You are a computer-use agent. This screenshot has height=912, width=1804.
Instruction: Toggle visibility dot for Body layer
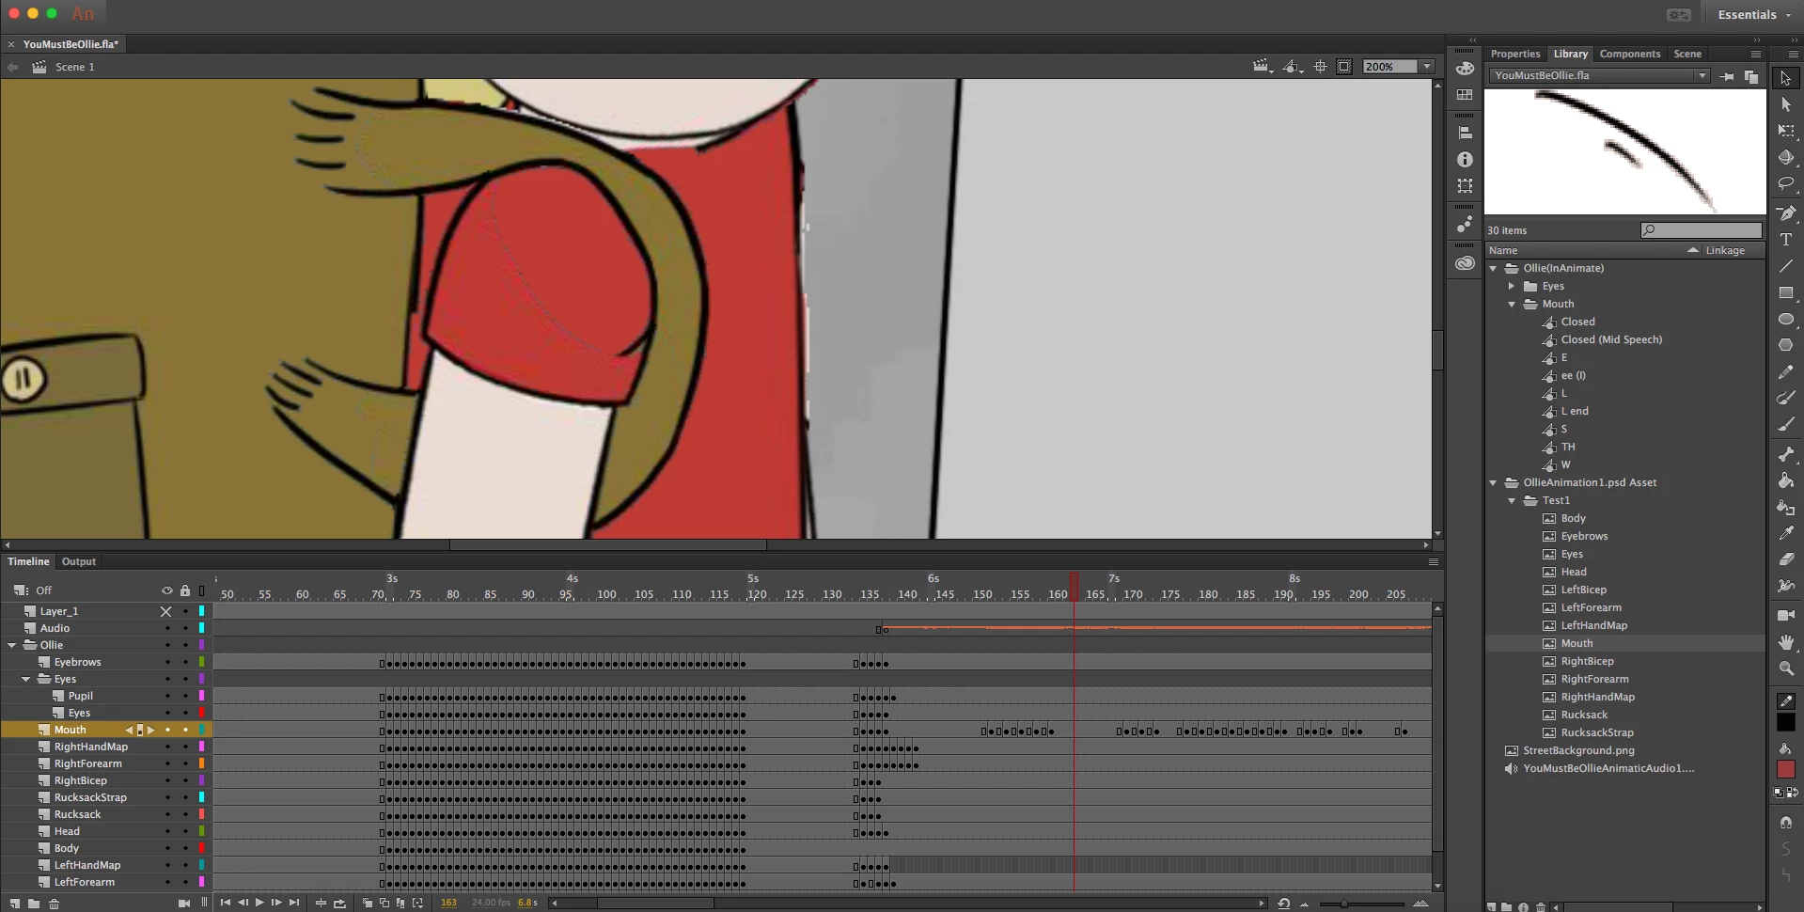(x=167, y=848)
